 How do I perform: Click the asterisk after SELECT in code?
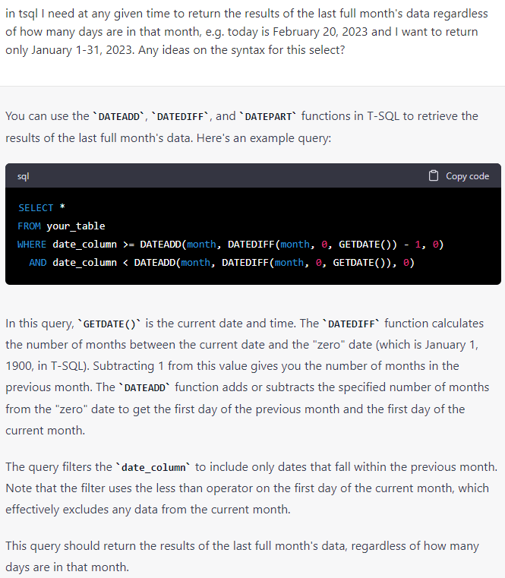(62, 208)
